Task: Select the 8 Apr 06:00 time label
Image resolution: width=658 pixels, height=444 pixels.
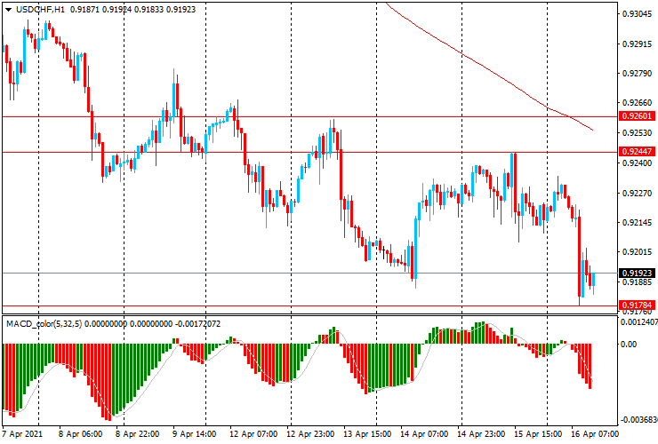Action: 78,435
